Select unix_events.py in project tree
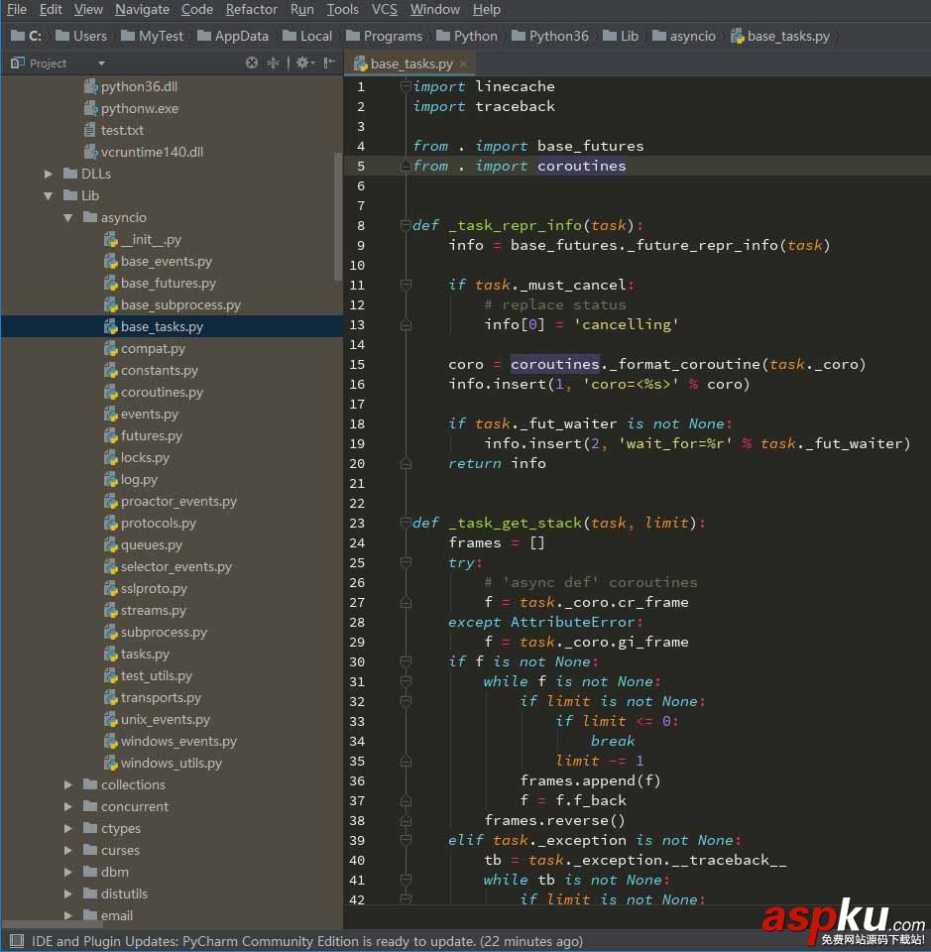 coord(165,720)
